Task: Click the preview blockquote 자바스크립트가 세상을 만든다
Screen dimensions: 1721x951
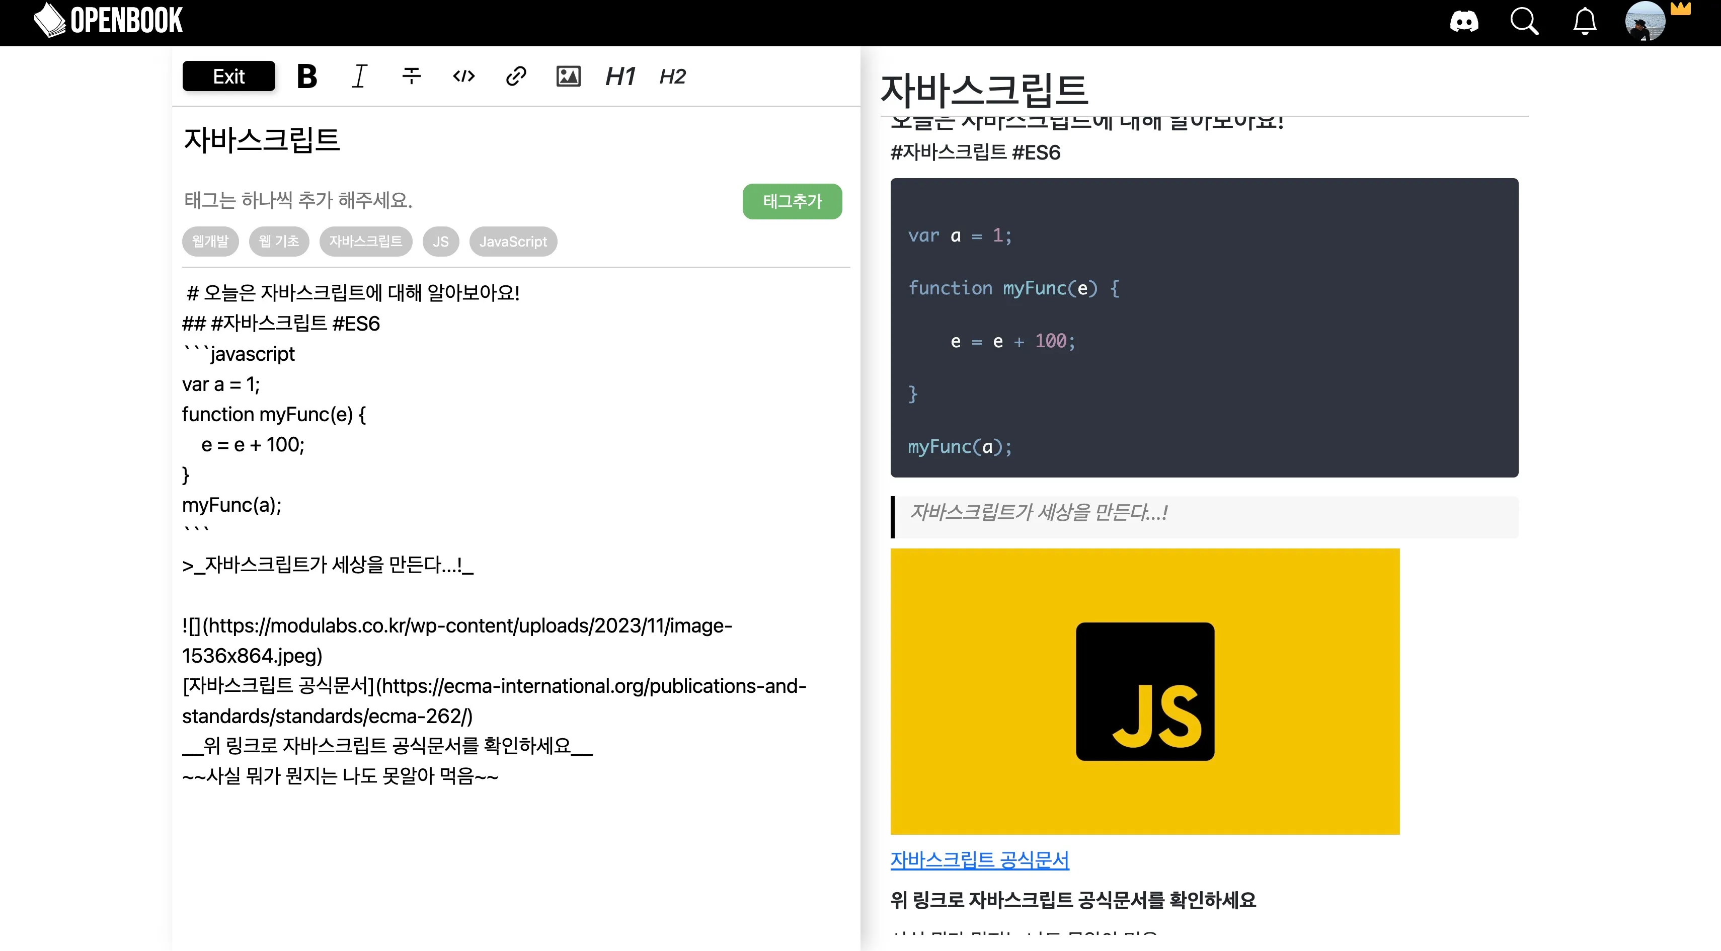Action: pyautogui.click(x=1204, y=516)
